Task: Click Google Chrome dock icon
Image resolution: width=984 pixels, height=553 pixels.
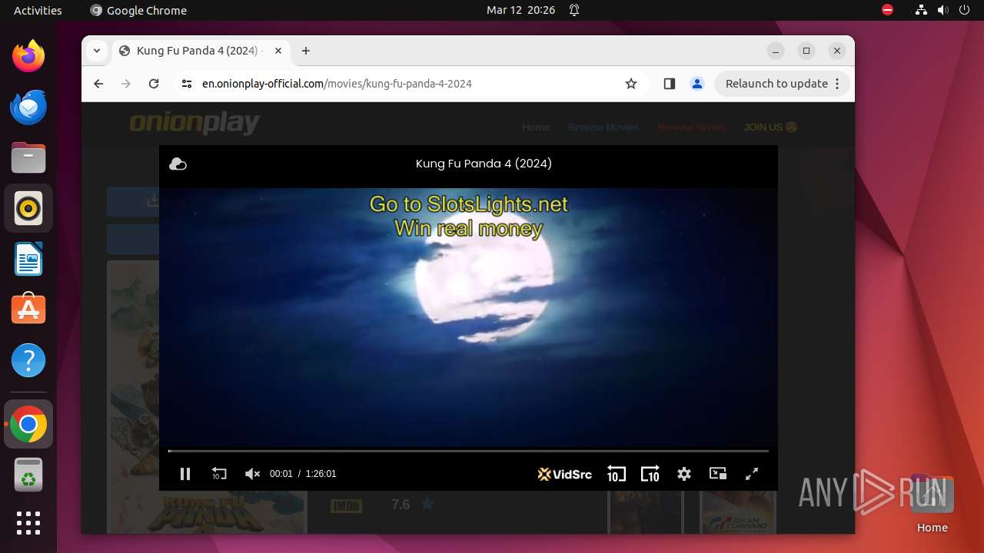Action: (28, 425)
